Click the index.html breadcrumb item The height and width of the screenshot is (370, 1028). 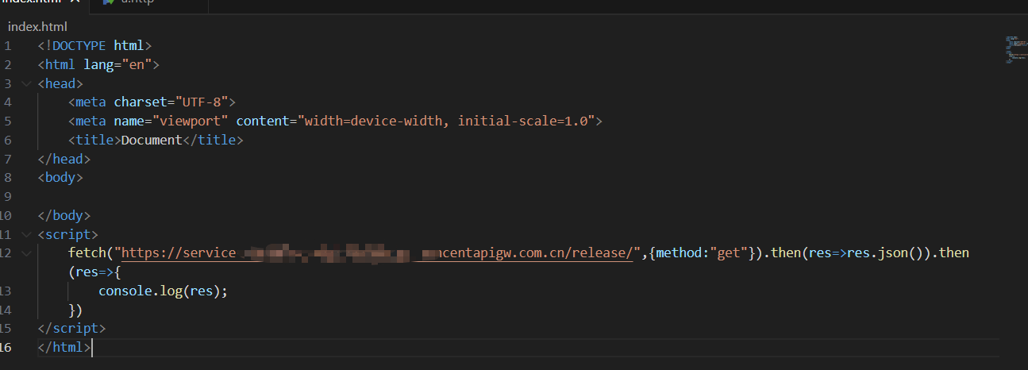37,26
